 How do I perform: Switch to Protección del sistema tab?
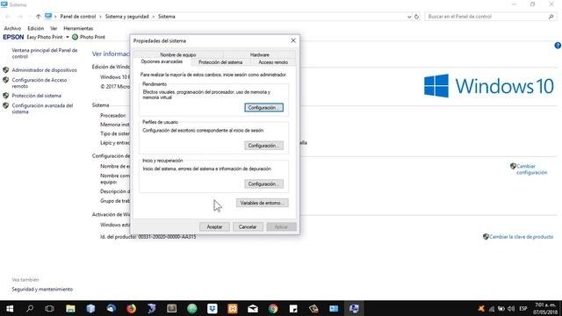(220, 62)
